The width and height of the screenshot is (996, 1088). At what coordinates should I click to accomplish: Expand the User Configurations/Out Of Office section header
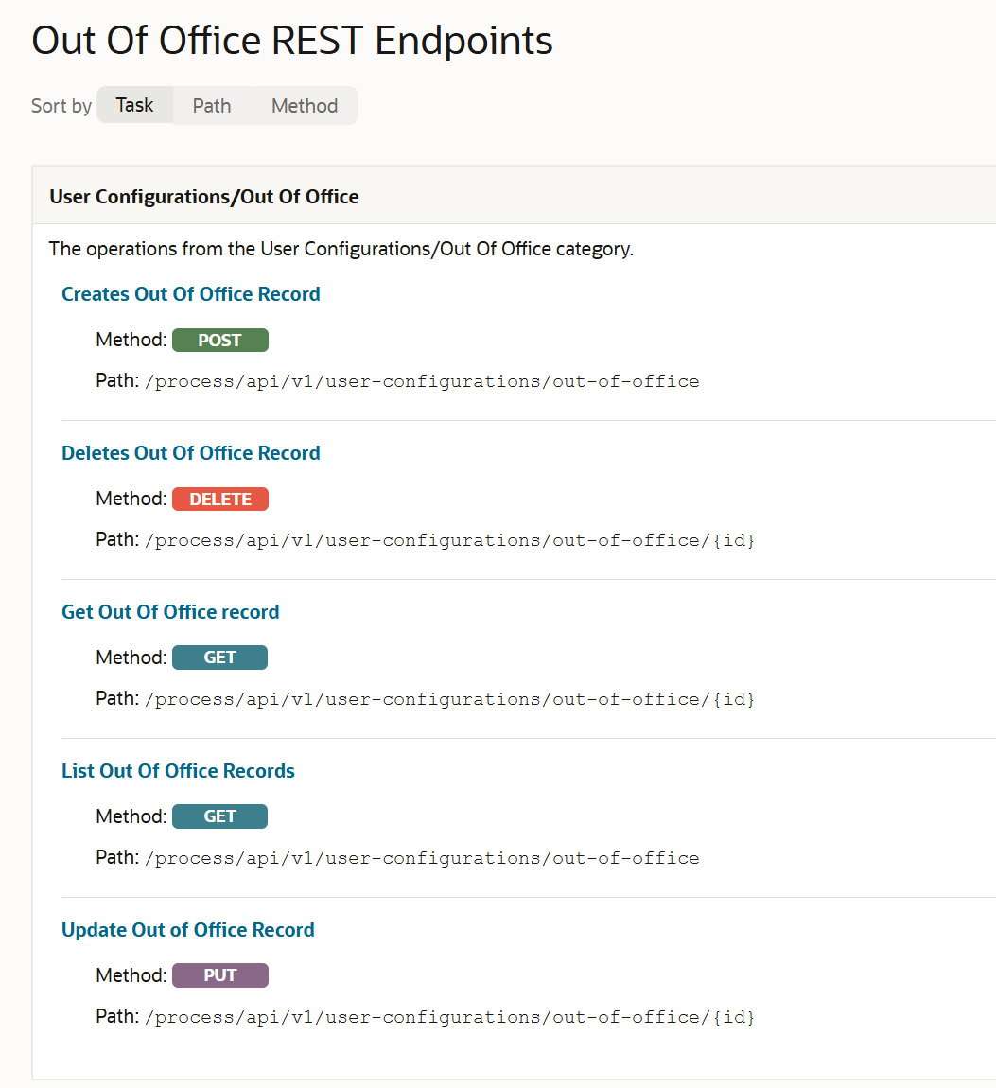pos(204,196)
